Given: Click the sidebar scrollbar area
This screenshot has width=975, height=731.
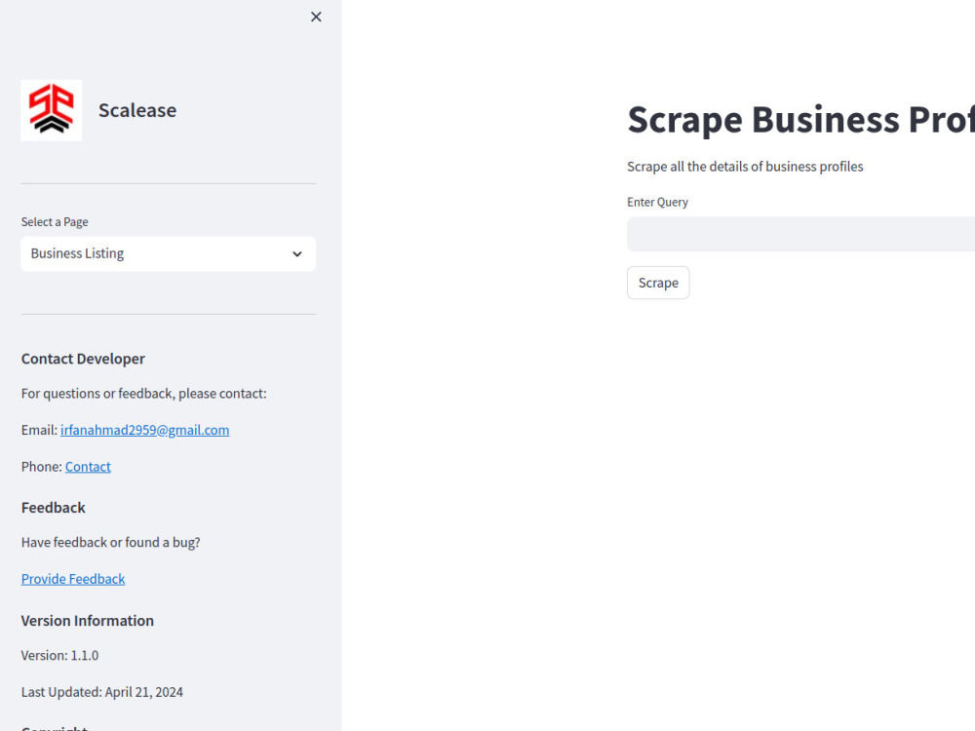Looking at the screenshot, I should (336, 365).
